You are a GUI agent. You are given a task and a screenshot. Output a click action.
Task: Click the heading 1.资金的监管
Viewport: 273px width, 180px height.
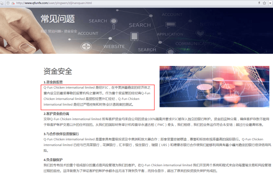[53, 82]
